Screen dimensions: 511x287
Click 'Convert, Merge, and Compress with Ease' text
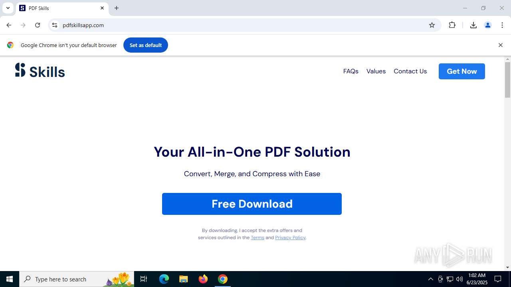coord(252,174)
